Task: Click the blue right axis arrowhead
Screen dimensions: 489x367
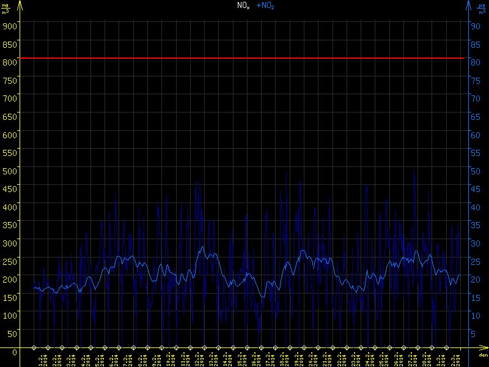Action: tap(469, 5)
